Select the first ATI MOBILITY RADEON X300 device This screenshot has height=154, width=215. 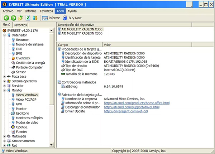pos(82,29)
